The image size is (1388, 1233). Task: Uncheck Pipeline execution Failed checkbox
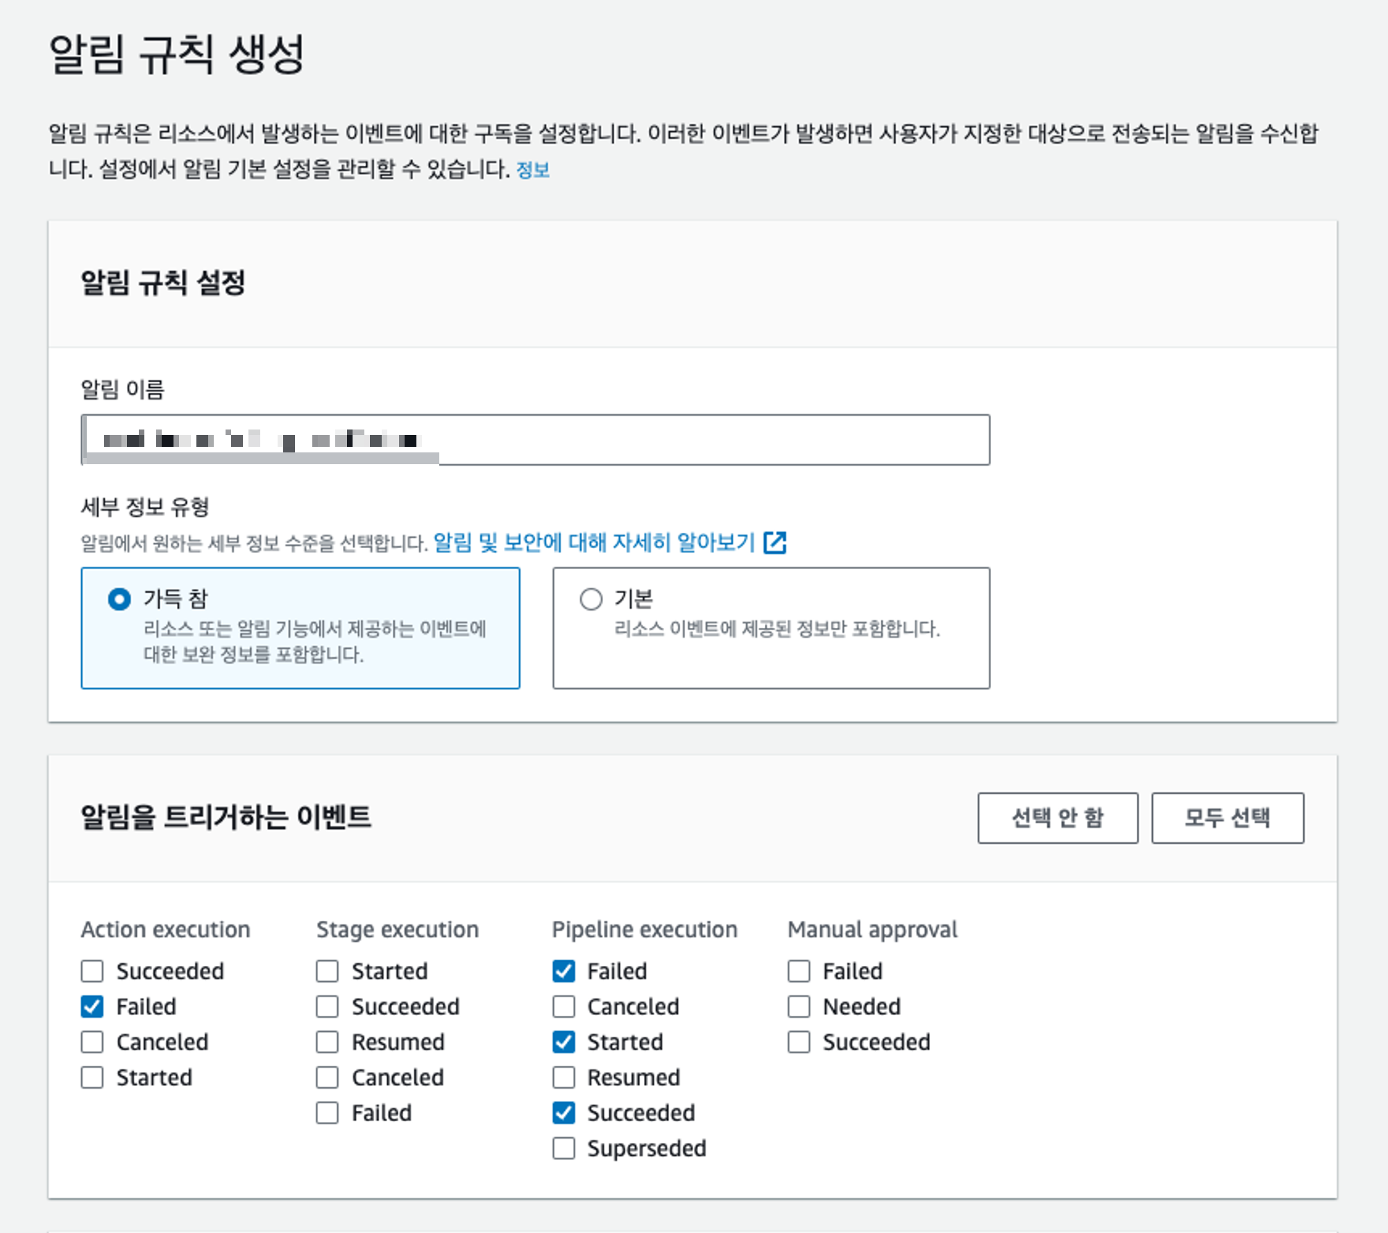(x=564, y=971)
